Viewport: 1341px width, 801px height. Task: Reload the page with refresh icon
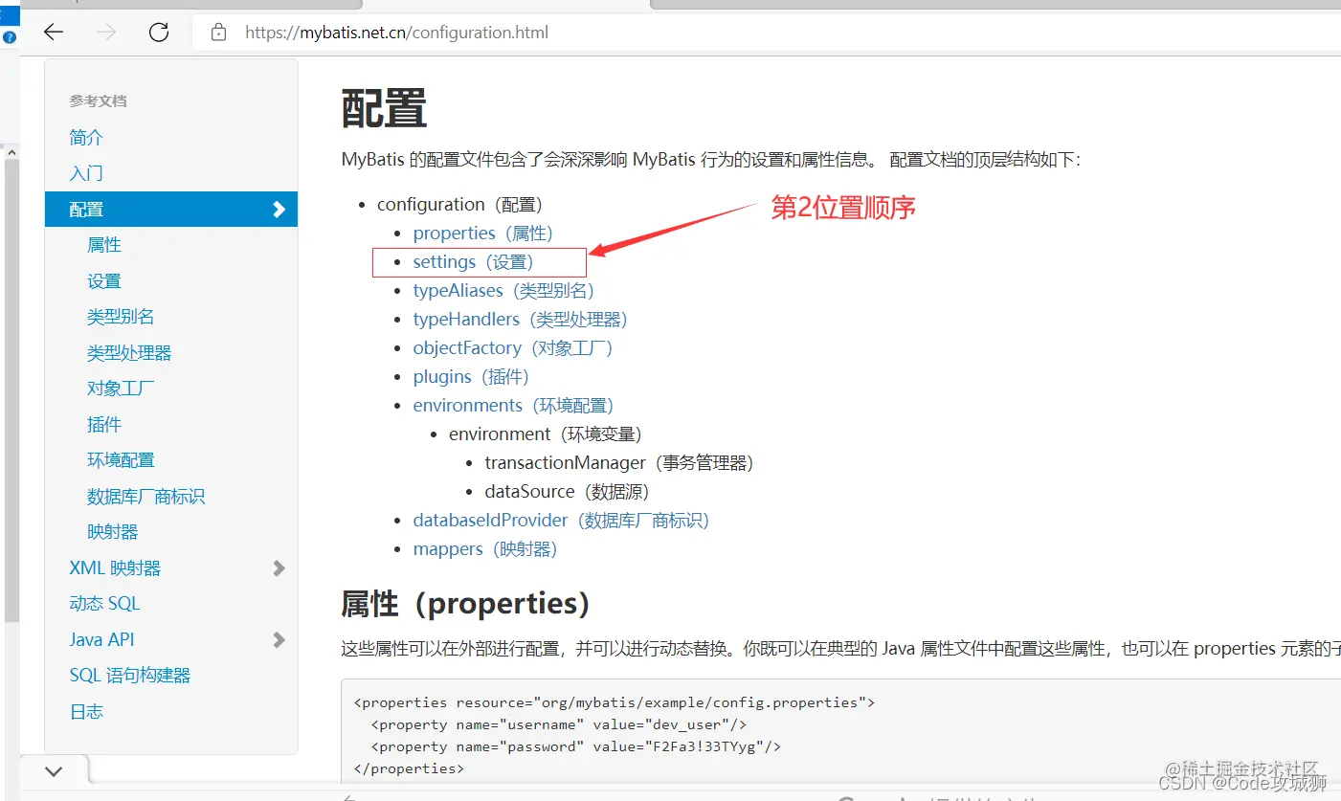coord(159,33)
